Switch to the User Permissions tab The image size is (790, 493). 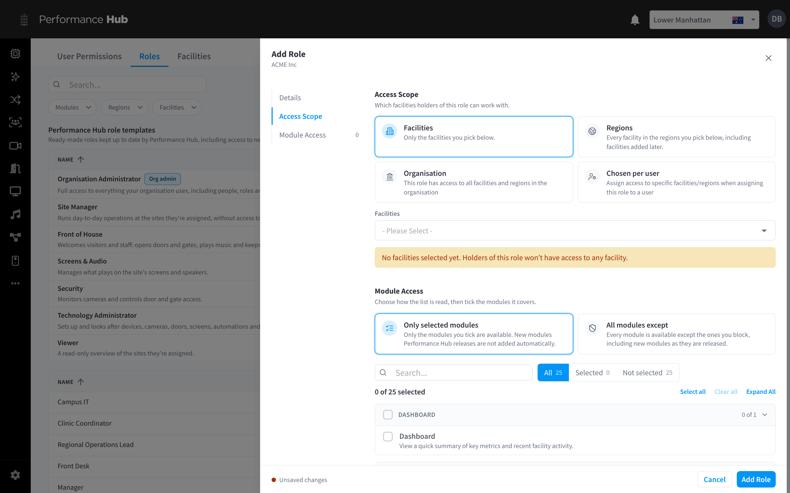(x=89, y=56)
